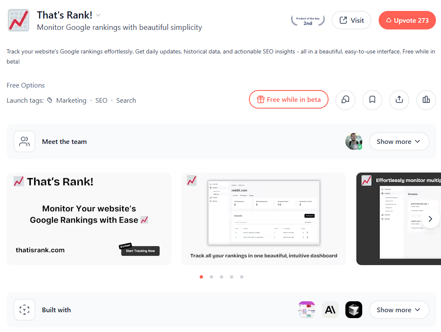Open the Marketing launch tag

(x=71, y=101)
